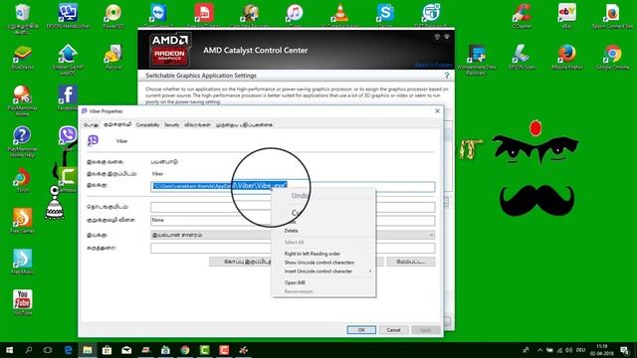Switch to the Compatibility tab

click(x=147, y=124)
